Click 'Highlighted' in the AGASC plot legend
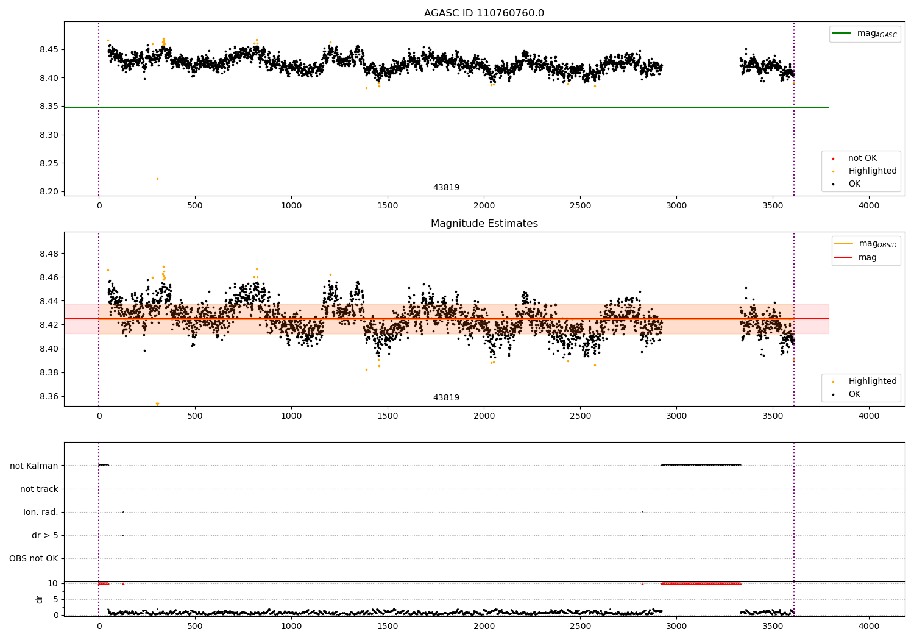Image resolution: width=914 pixels, height=640 pixels. click(872, 171)
